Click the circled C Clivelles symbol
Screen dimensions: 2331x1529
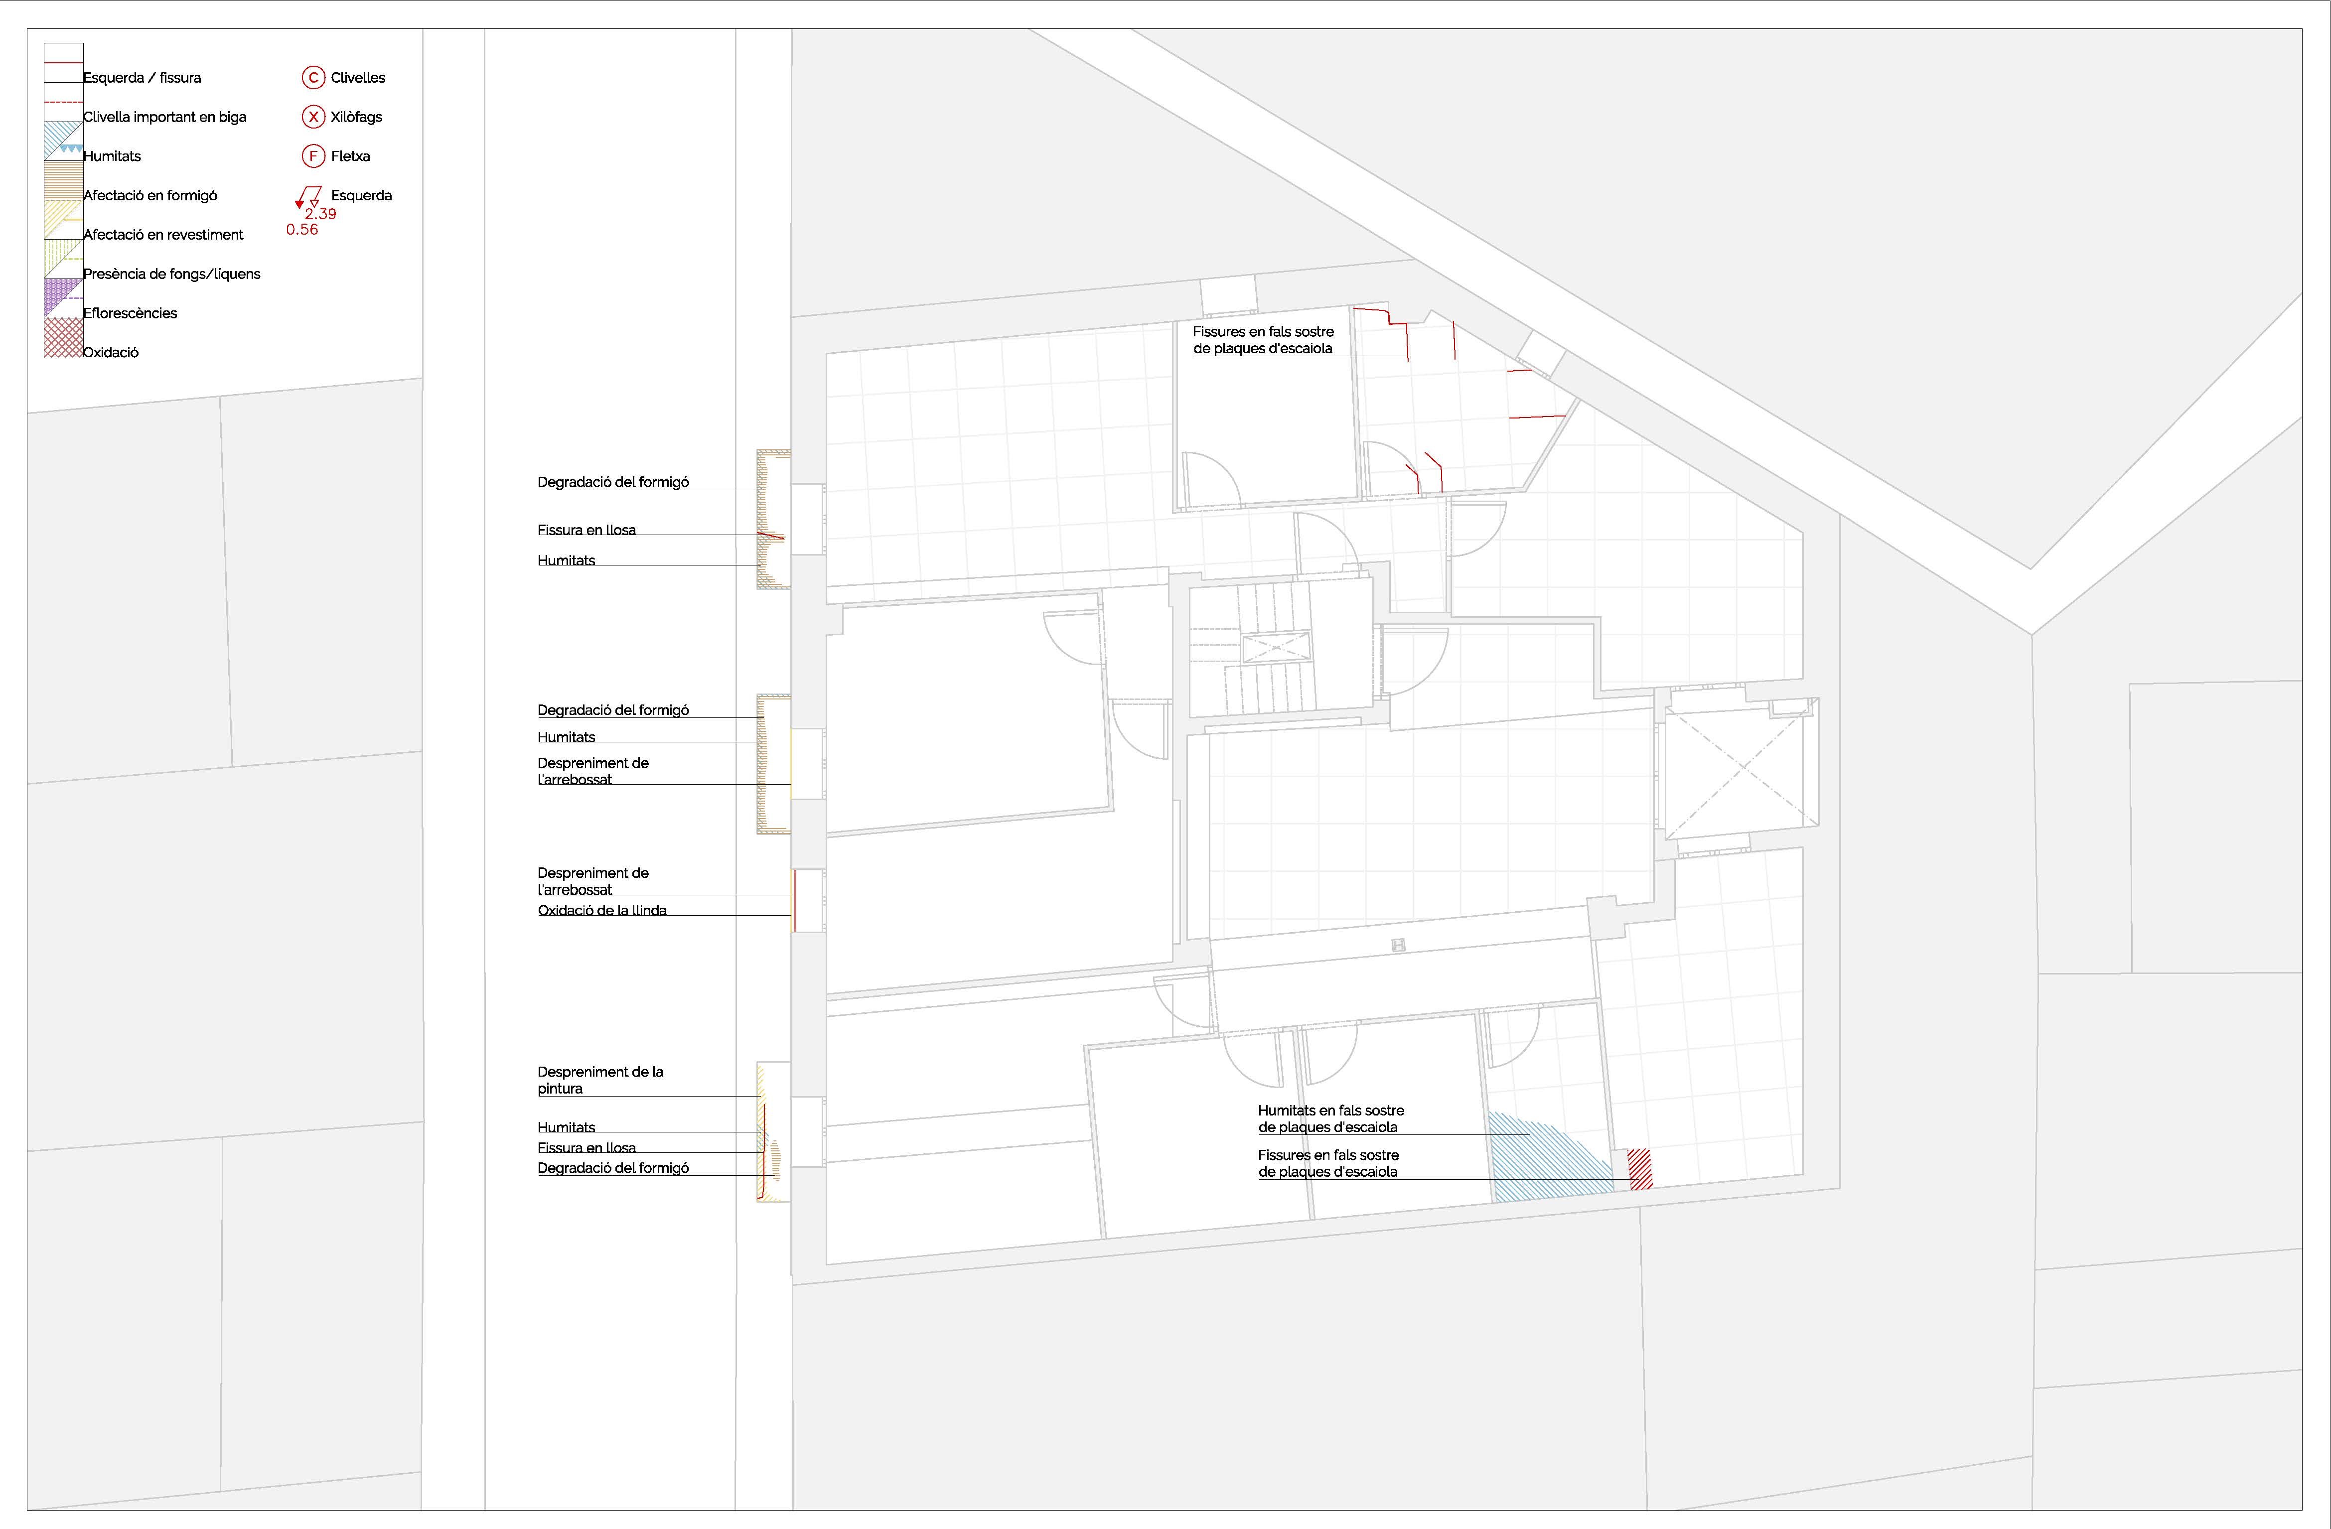click(313, 77)
